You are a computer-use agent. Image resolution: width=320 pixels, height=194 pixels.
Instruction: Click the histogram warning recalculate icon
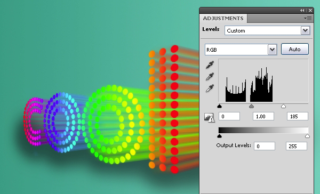point(210,118)
